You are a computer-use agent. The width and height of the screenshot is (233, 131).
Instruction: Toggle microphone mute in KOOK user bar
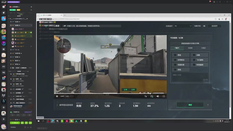tap(28, 127)
